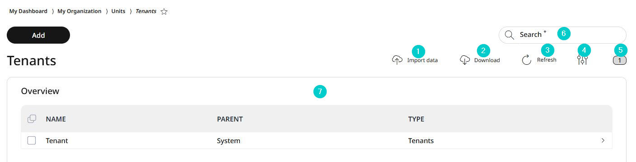Image resolution: width=636 pixels, height=162 pixels.
Task: Open the filter sliders settings icon
Action: click(x=583, y=60)
